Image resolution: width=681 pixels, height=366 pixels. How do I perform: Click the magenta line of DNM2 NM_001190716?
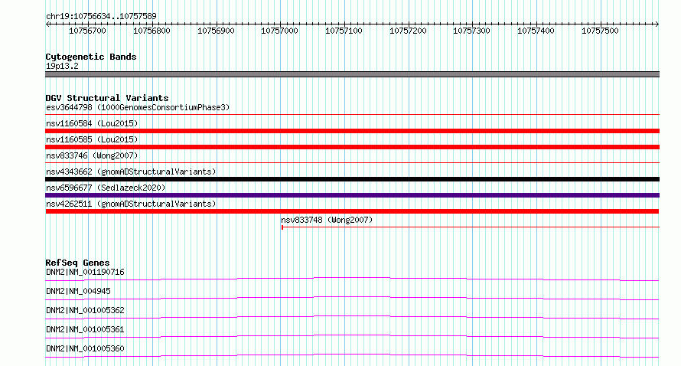[x=352, y=279]
